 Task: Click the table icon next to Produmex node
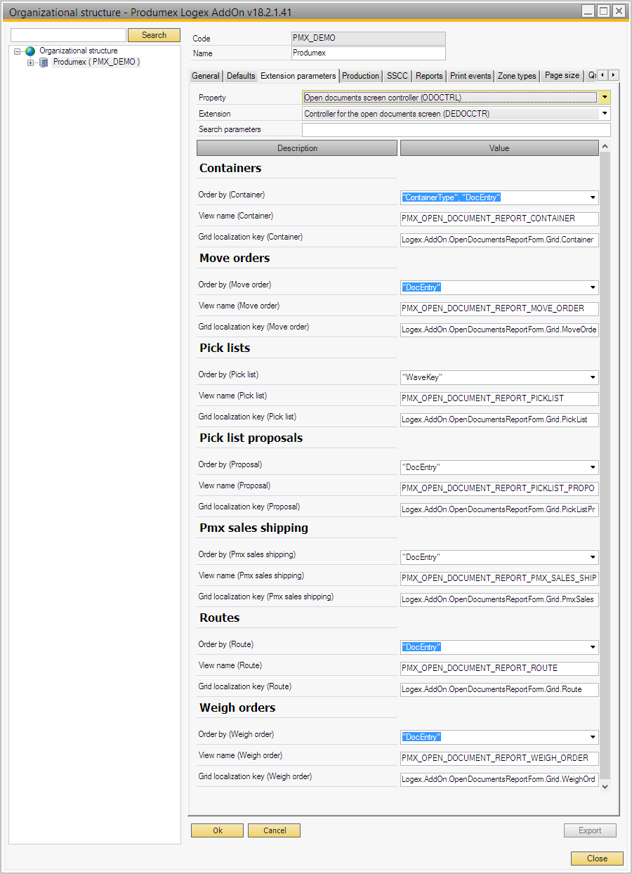pyautogui.click(x=42, y=61)
